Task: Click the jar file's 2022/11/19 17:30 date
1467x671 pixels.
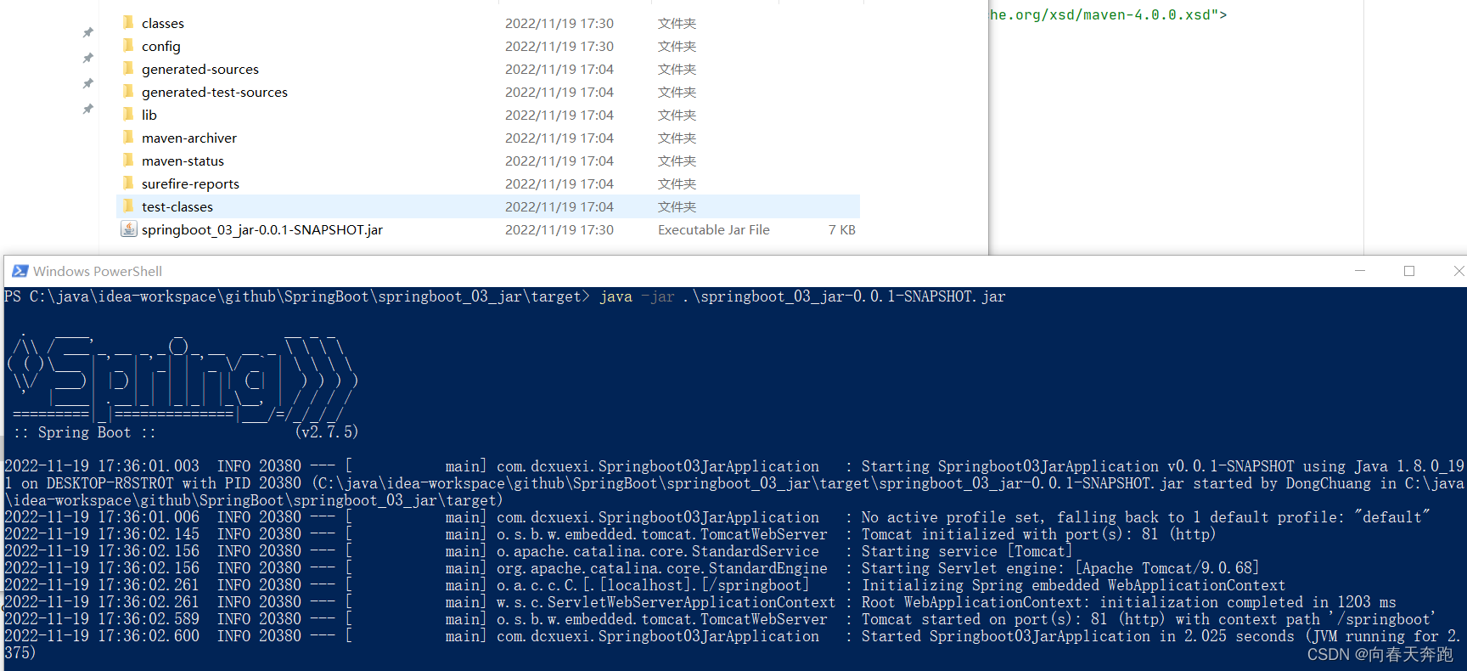Action: (x=559, y=229)
